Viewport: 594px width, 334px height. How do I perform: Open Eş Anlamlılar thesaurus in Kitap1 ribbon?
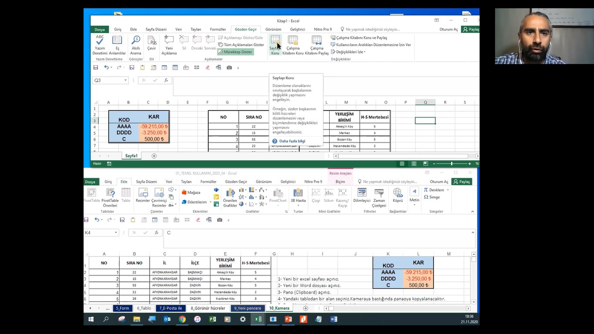tap(117, 45)
